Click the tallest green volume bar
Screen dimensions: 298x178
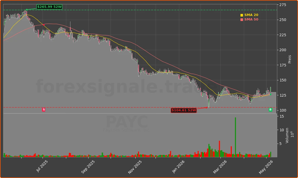(235, 137)
